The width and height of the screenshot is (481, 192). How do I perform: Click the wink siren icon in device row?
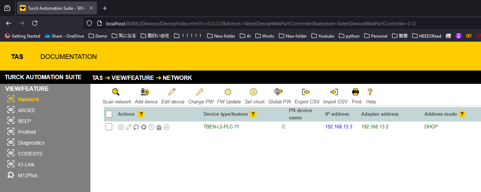coord(159,127)
